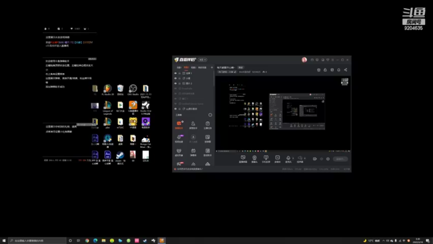
Task: Select the Studio One desktop icon
Action: tap(146, 108)
